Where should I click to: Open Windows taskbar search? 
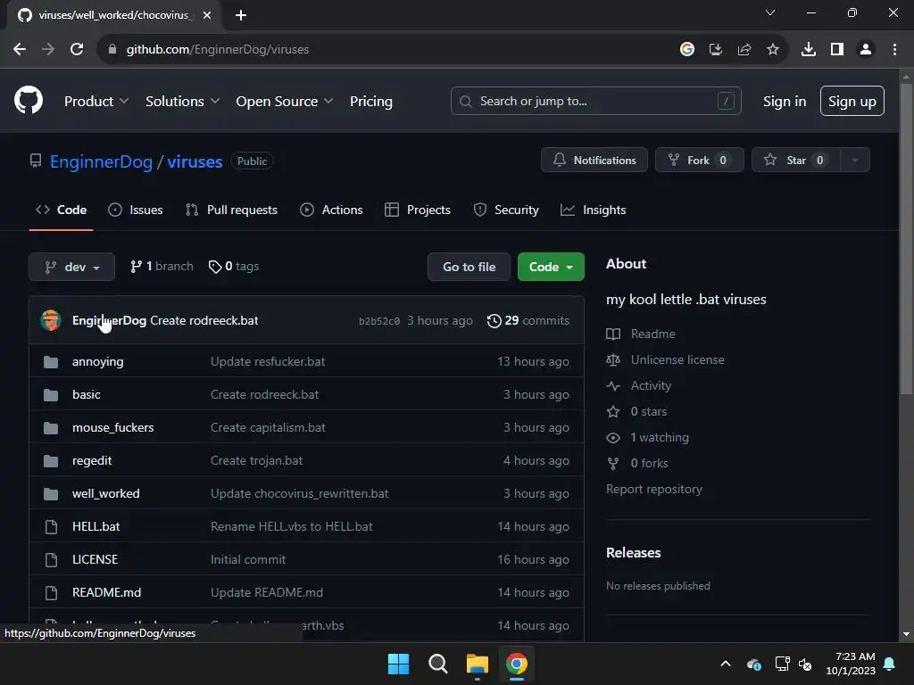437,664
